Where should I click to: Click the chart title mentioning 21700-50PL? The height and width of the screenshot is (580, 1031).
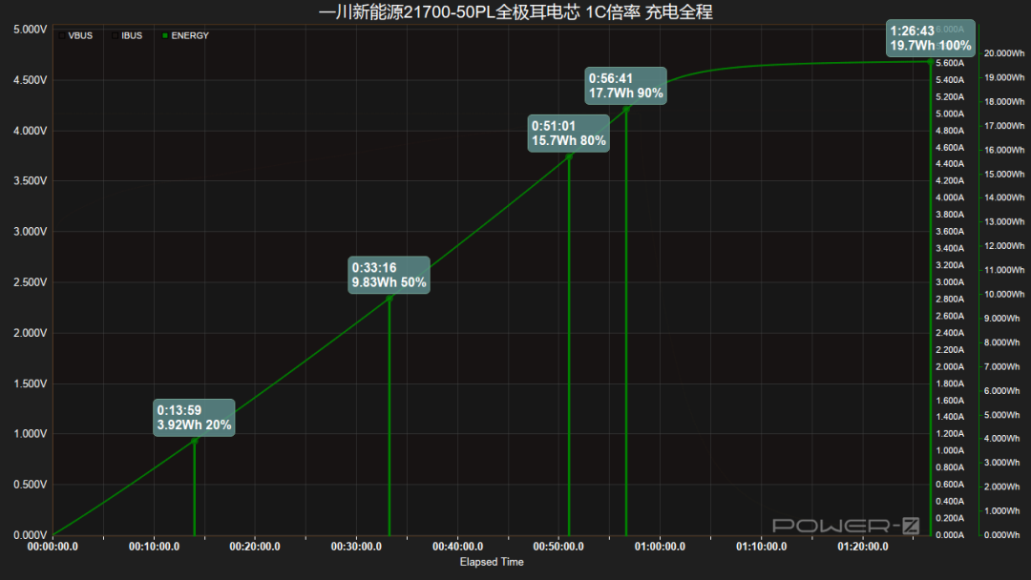[515, 11]
